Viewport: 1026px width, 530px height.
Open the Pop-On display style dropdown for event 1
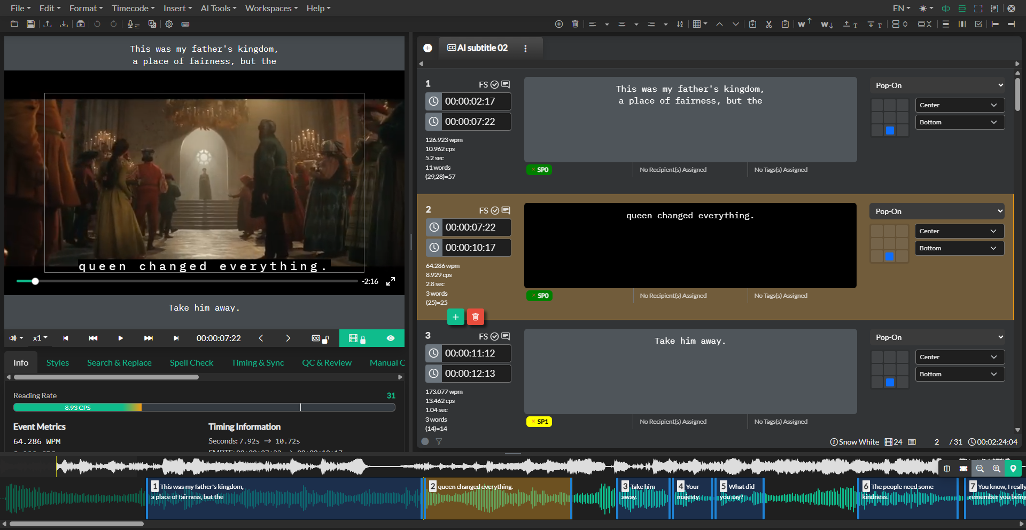point(937,85)
